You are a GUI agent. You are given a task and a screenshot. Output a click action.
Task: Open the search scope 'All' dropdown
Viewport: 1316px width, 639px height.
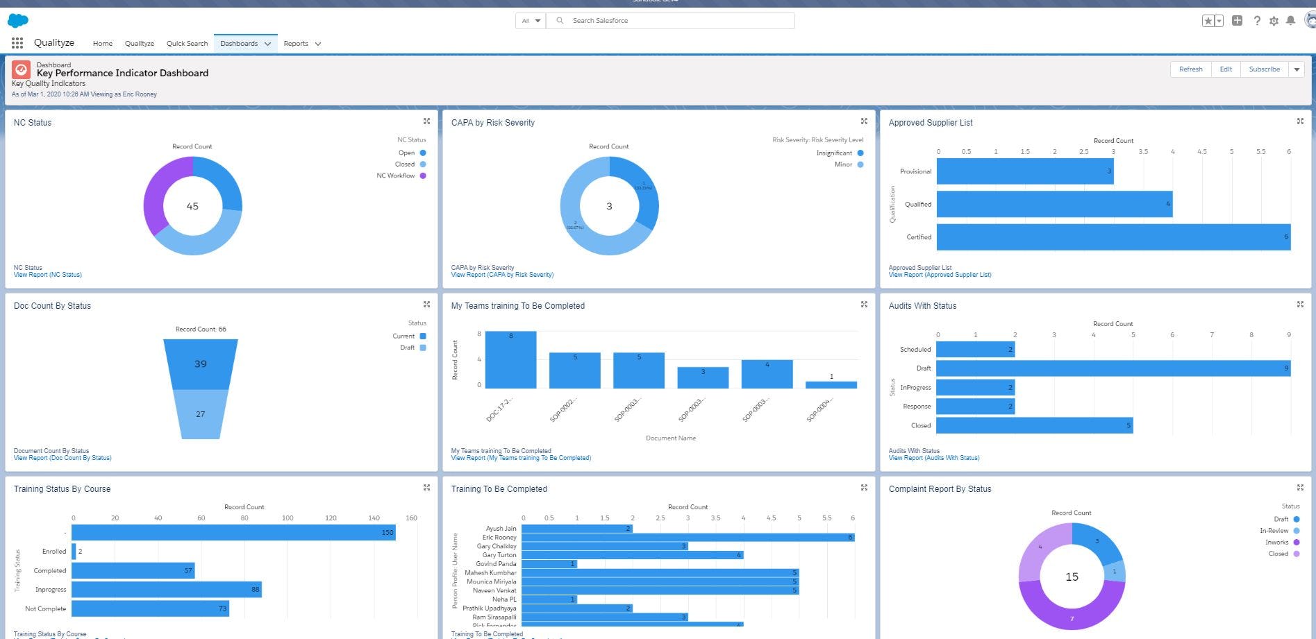pyautogui.click(x=530, y=20)
